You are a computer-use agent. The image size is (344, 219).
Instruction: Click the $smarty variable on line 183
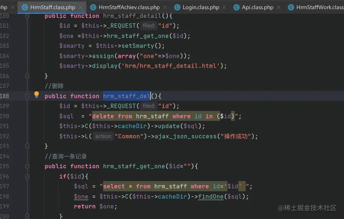(72, 46)
